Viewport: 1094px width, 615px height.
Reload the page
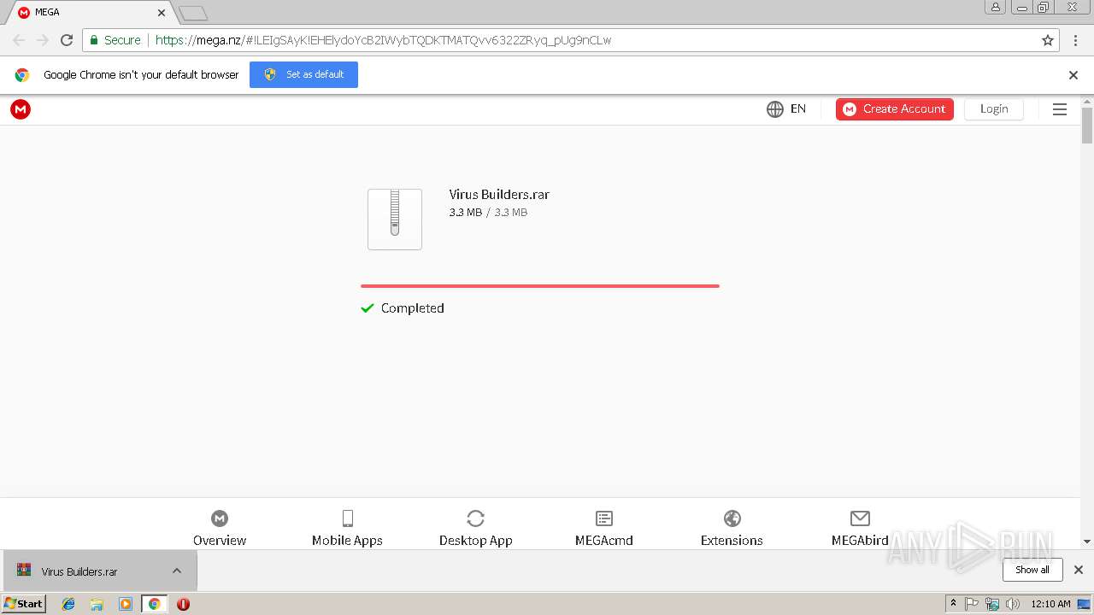[x=67, y=40]
